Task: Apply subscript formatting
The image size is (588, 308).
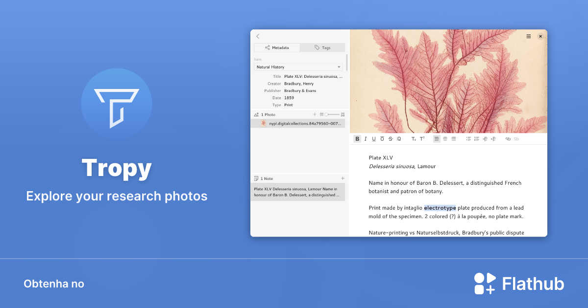Action: point(414,139)
